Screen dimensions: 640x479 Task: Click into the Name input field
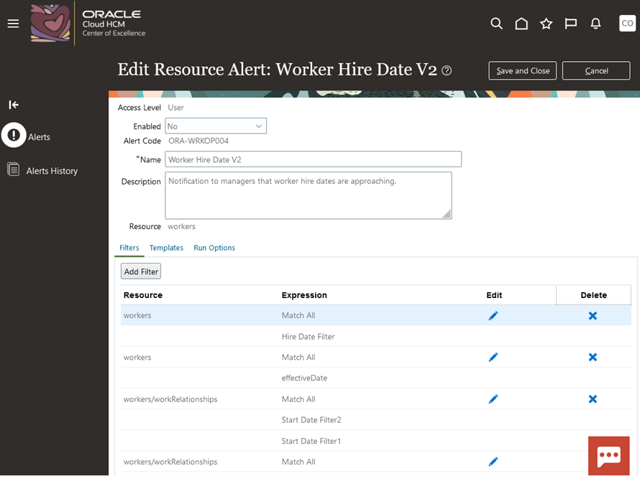click(313, 159)
